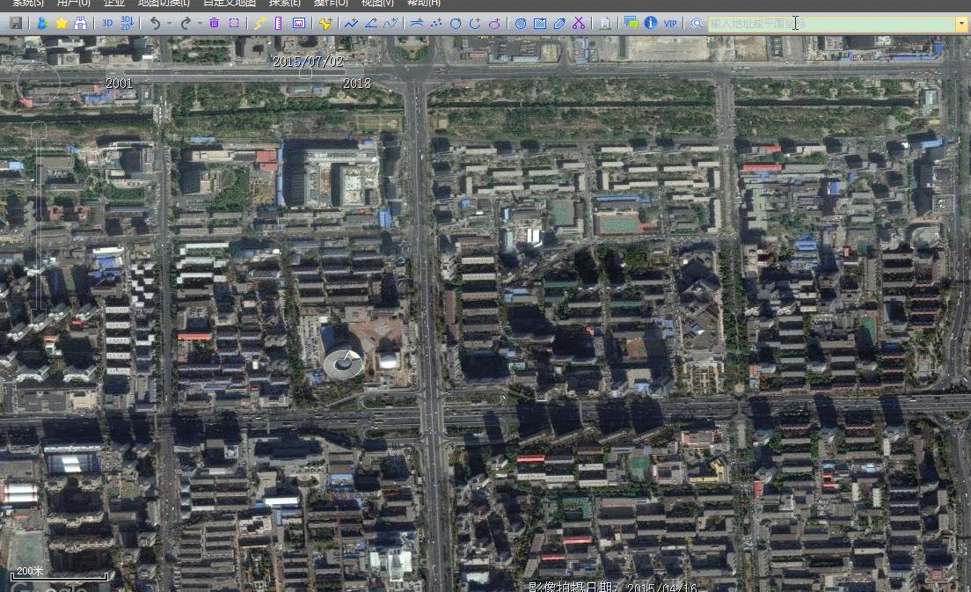The width and height of the screenshot is (971, 592).
Task: Click the compass ring navigation control
Action: [x=39, y=83]
